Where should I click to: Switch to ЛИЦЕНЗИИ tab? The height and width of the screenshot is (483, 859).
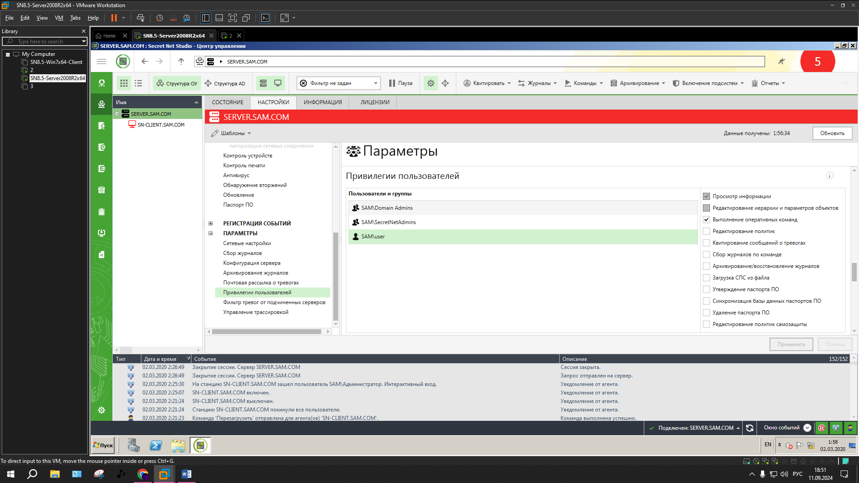[x=375, y=102]
